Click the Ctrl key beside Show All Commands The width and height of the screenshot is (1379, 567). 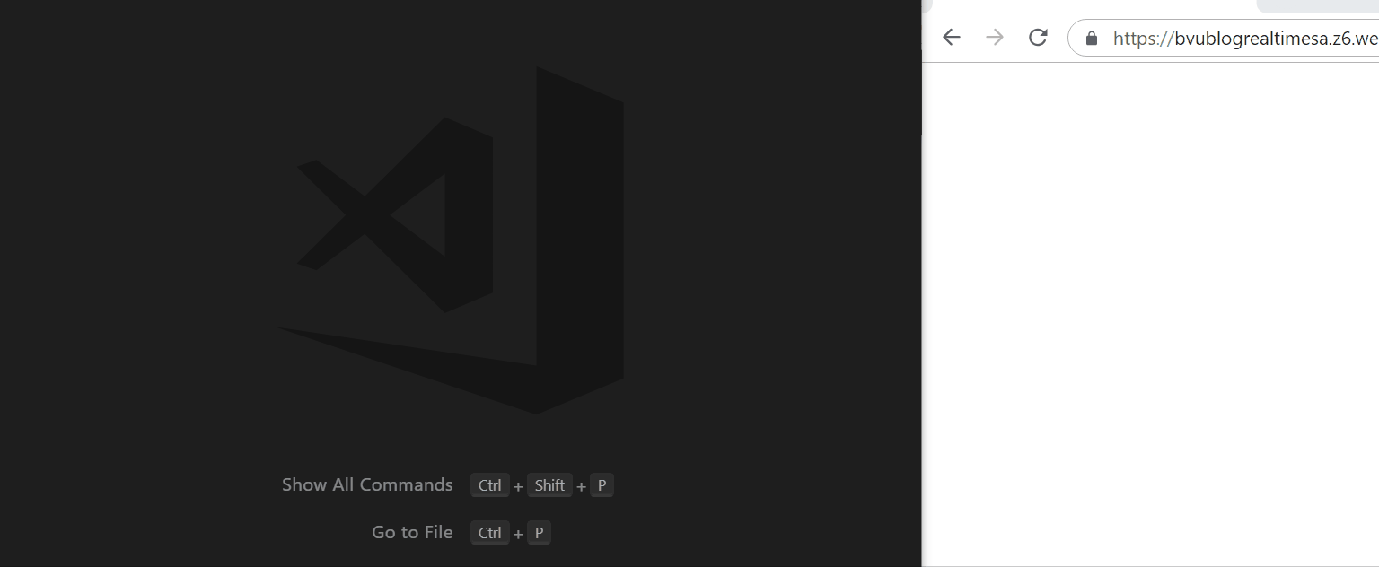point(489,485)
